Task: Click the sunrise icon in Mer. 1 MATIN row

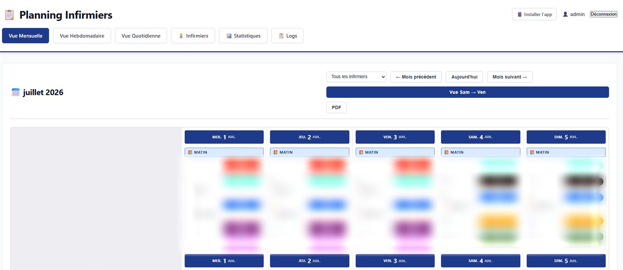Action: pos(190,152)
